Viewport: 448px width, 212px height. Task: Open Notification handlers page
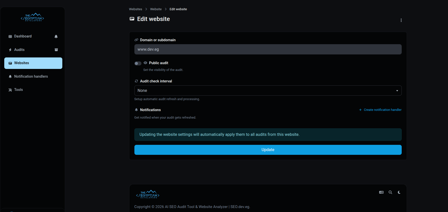31,76
